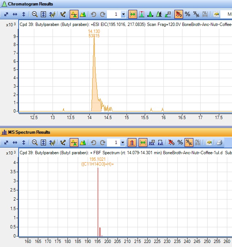Click the zoom out magnifier in Chromatogram toolbar
232x247 pixels.
(x=35, y=14)
